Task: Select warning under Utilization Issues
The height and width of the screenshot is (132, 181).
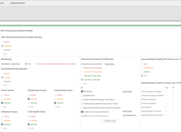Action: (2, 121)
